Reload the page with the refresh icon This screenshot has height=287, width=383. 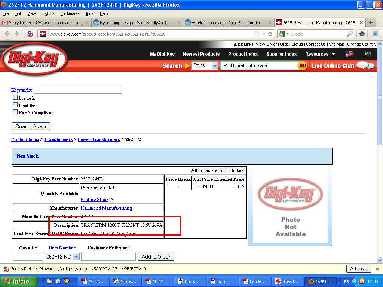270,34
